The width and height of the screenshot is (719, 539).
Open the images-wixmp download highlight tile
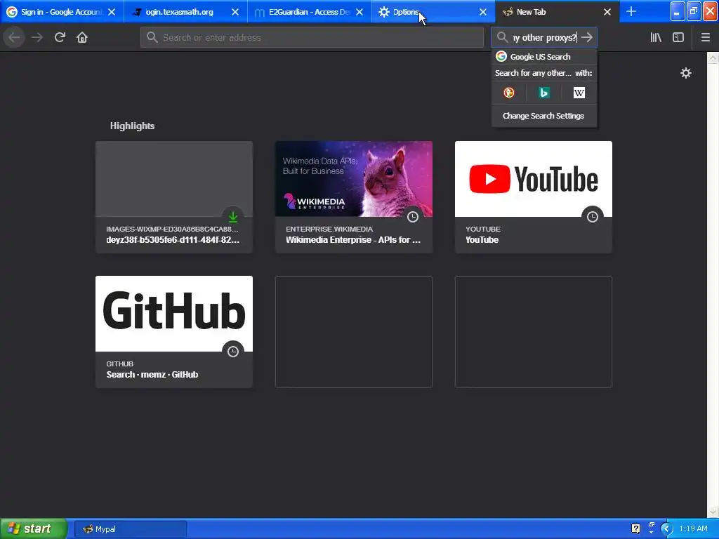coord(174,197)
